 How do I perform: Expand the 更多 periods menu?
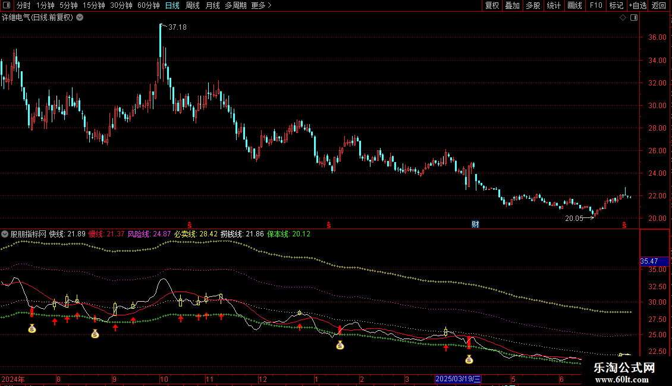pos(261,6)
